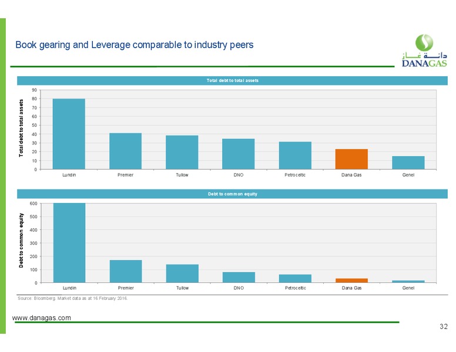Select Premier bar in common equity chart
Image resolution: width=456 pixels, height=352 pixels.
click(126, 271)
